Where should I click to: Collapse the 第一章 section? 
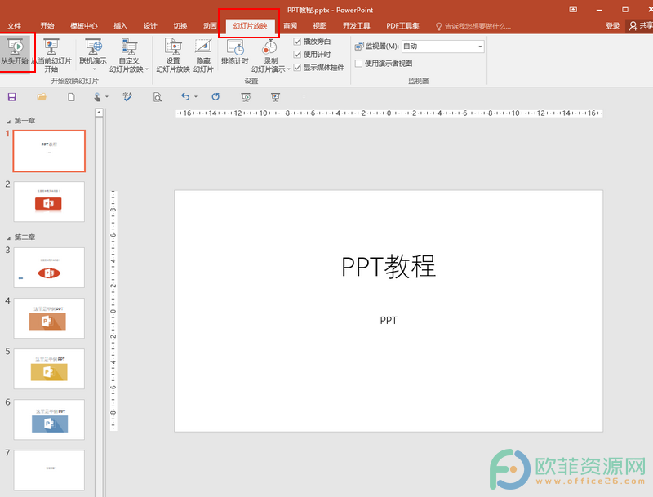[9, 121]
